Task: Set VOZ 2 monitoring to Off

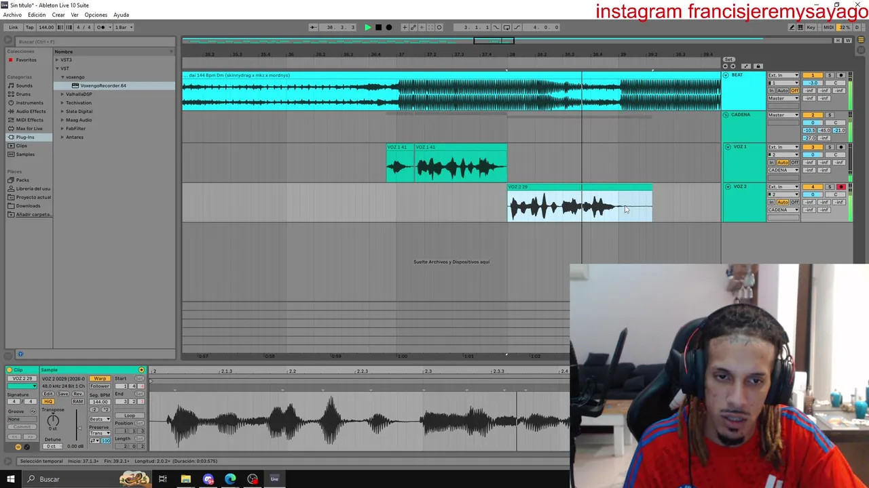Action: pos(794,202)
